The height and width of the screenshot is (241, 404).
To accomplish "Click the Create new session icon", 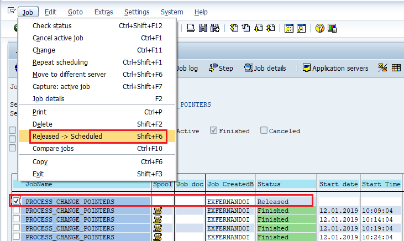I will [289, 28].
